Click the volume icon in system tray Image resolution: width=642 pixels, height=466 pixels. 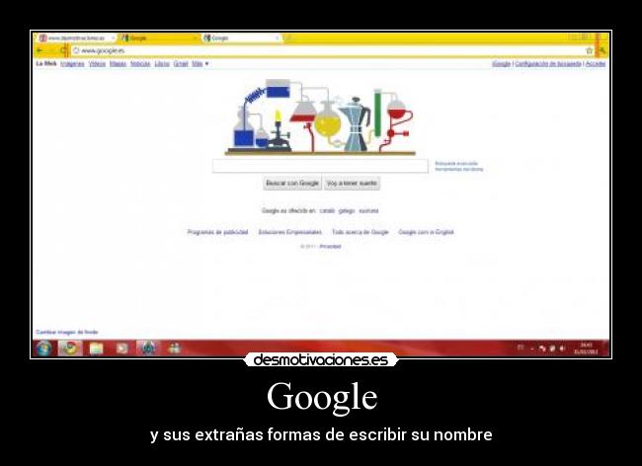[x=562, y=349]
